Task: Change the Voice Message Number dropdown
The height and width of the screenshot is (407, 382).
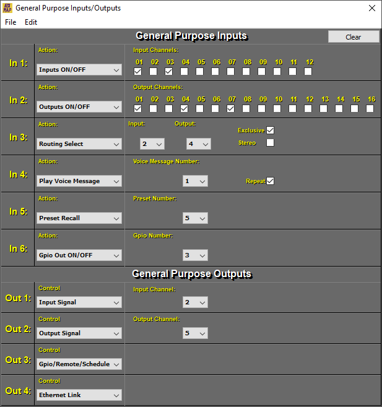Action: [195, 181]
